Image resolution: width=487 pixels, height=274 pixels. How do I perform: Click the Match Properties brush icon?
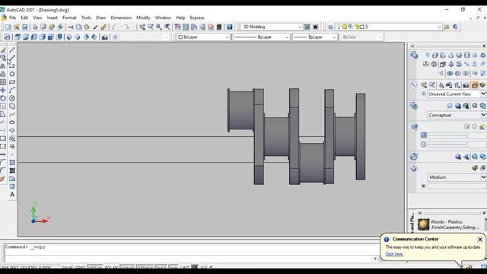coord(103,27)
